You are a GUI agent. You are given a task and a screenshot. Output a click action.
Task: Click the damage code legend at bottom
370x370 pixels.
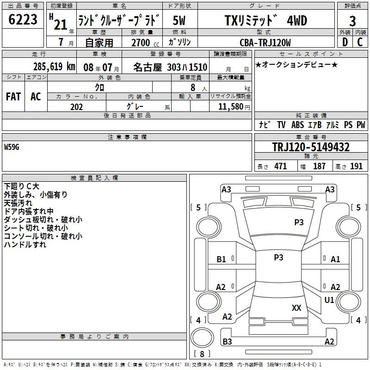[x=163, y=364]
